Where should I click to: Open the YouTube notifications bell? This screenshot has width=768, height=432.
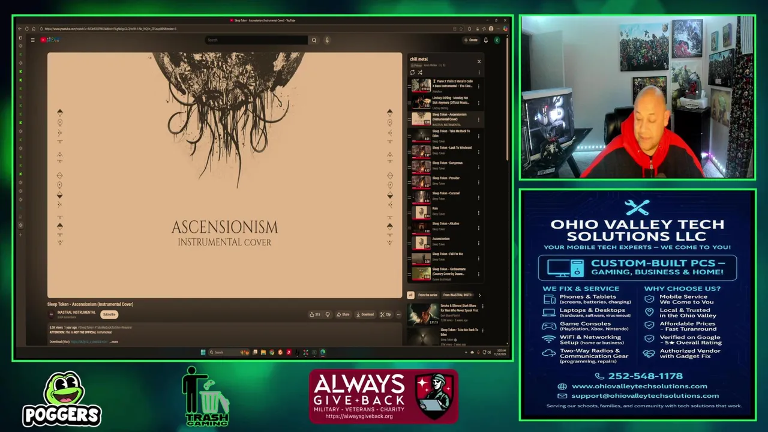click(x=486, y=40)
